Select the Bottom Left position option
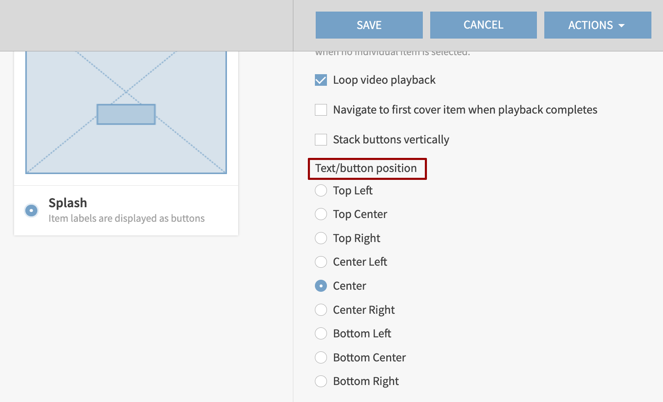 tap(321, 333)
